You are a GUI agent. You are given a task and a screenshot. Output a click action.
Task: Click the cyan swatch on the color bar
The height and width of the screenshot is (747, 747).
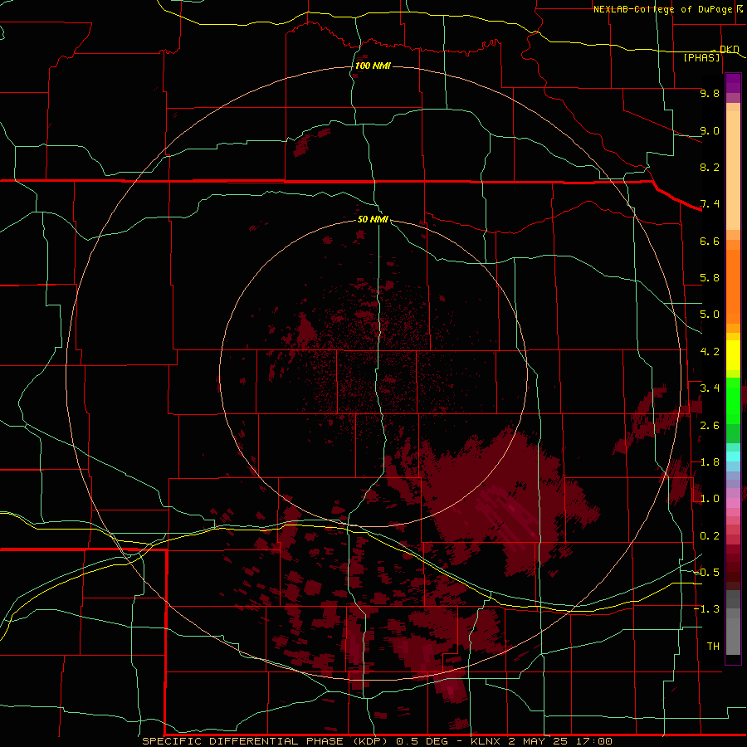733,456
